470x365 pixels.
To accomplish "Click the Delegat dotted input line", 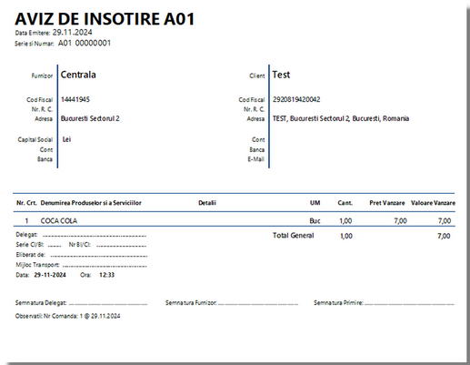I will coord(95,236).
